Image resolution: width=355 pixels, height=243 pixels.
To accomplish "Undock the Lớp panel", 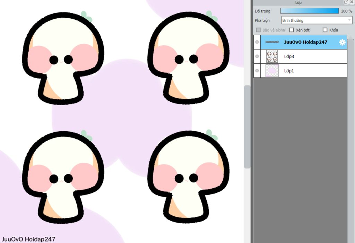I will tap(346, 2).
